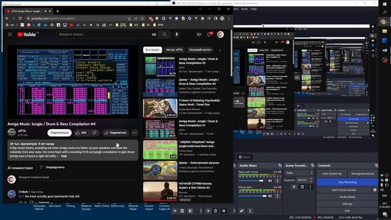Go to YouTube home via logo
The height and width of the screenshot is (220, 391).
click(x=26, y=34)
